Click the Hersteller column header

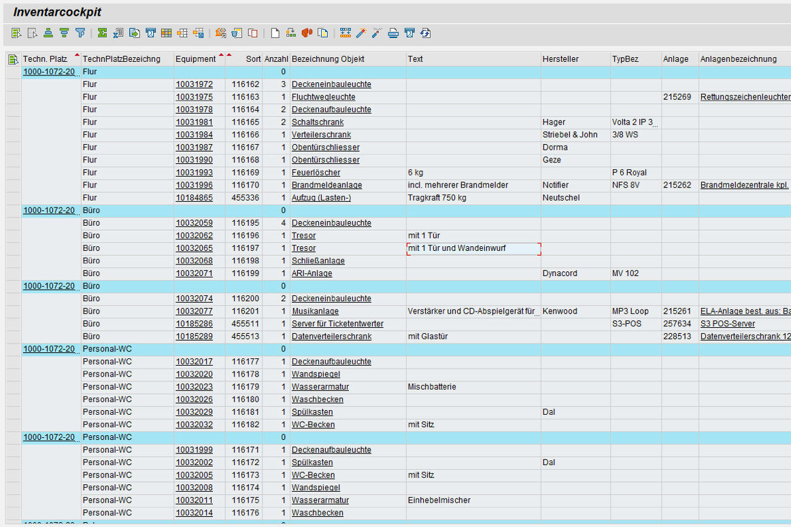coord(560,59)
